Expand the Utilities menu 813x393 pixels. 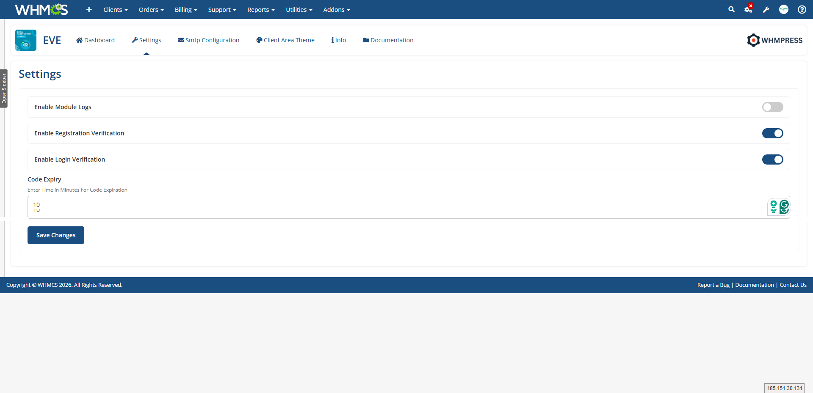(299, 10)
